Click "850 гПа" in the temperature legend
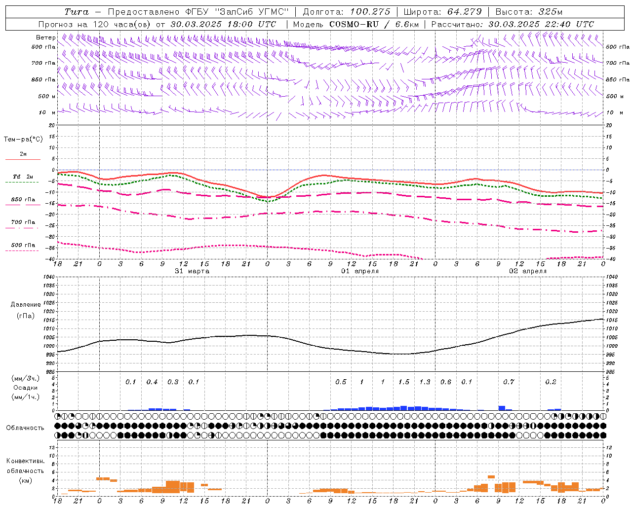 (23, 200)
